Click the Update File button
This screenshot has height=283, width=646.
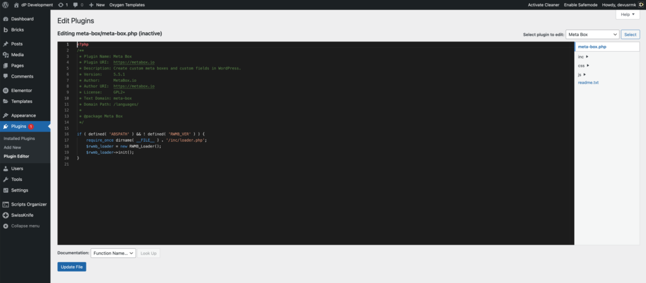(x=72, y=267)
